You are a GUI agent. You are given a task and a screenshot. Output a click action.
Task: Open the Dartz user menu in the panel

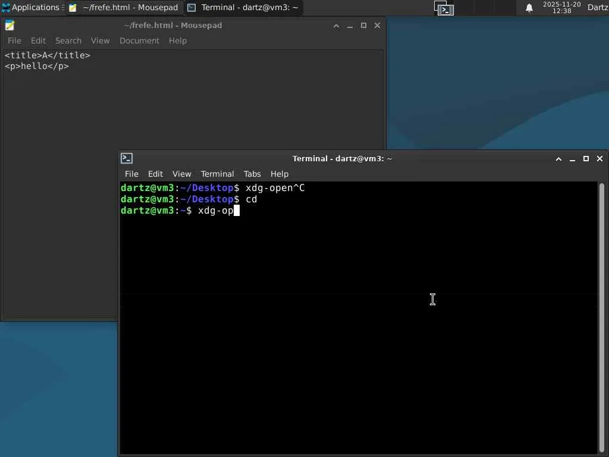coord(598,7)
